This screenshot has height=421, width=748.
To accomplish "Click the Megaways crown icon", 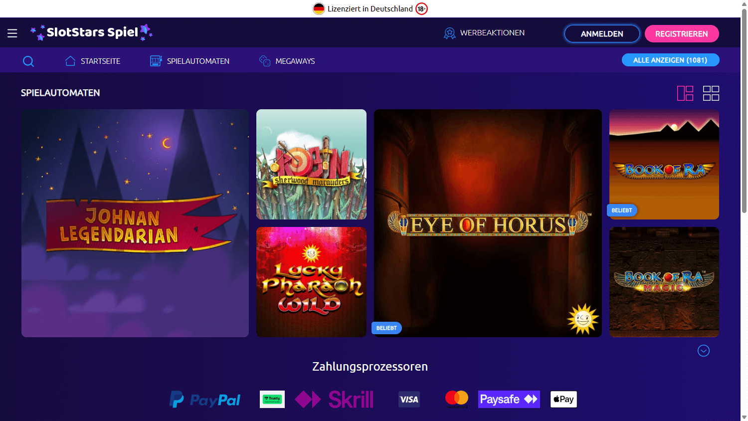I will 263,60.
